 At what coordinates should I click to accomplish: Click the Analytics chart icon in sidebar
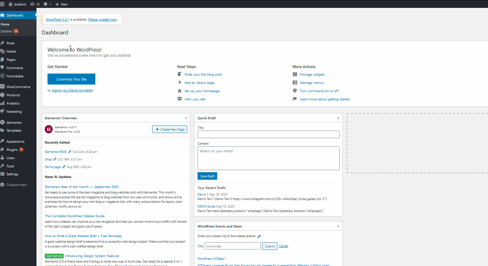[x=2, y=103]
